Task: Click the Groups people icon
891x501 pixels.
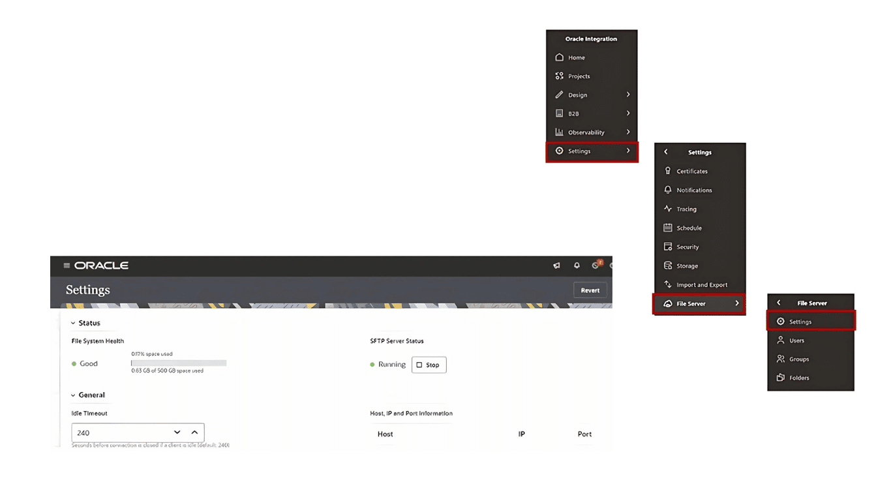Action: [x=780, y=359]
